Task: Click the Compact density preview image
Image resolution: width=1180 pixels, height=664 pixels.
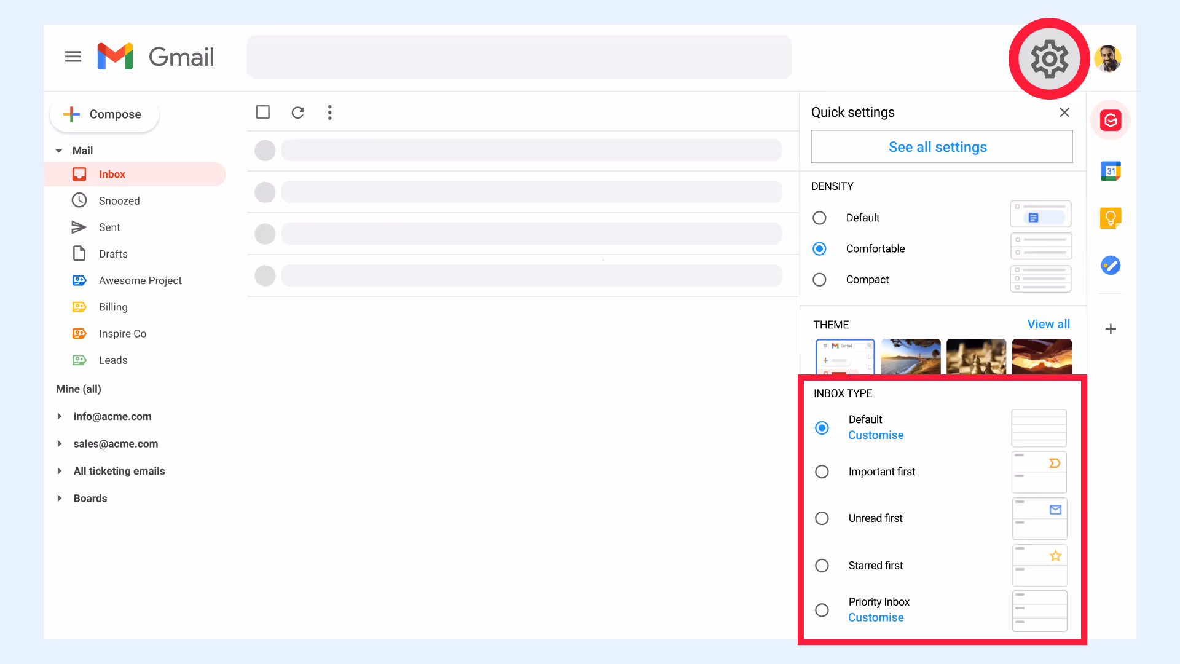Action: (x=1040, y=279)
